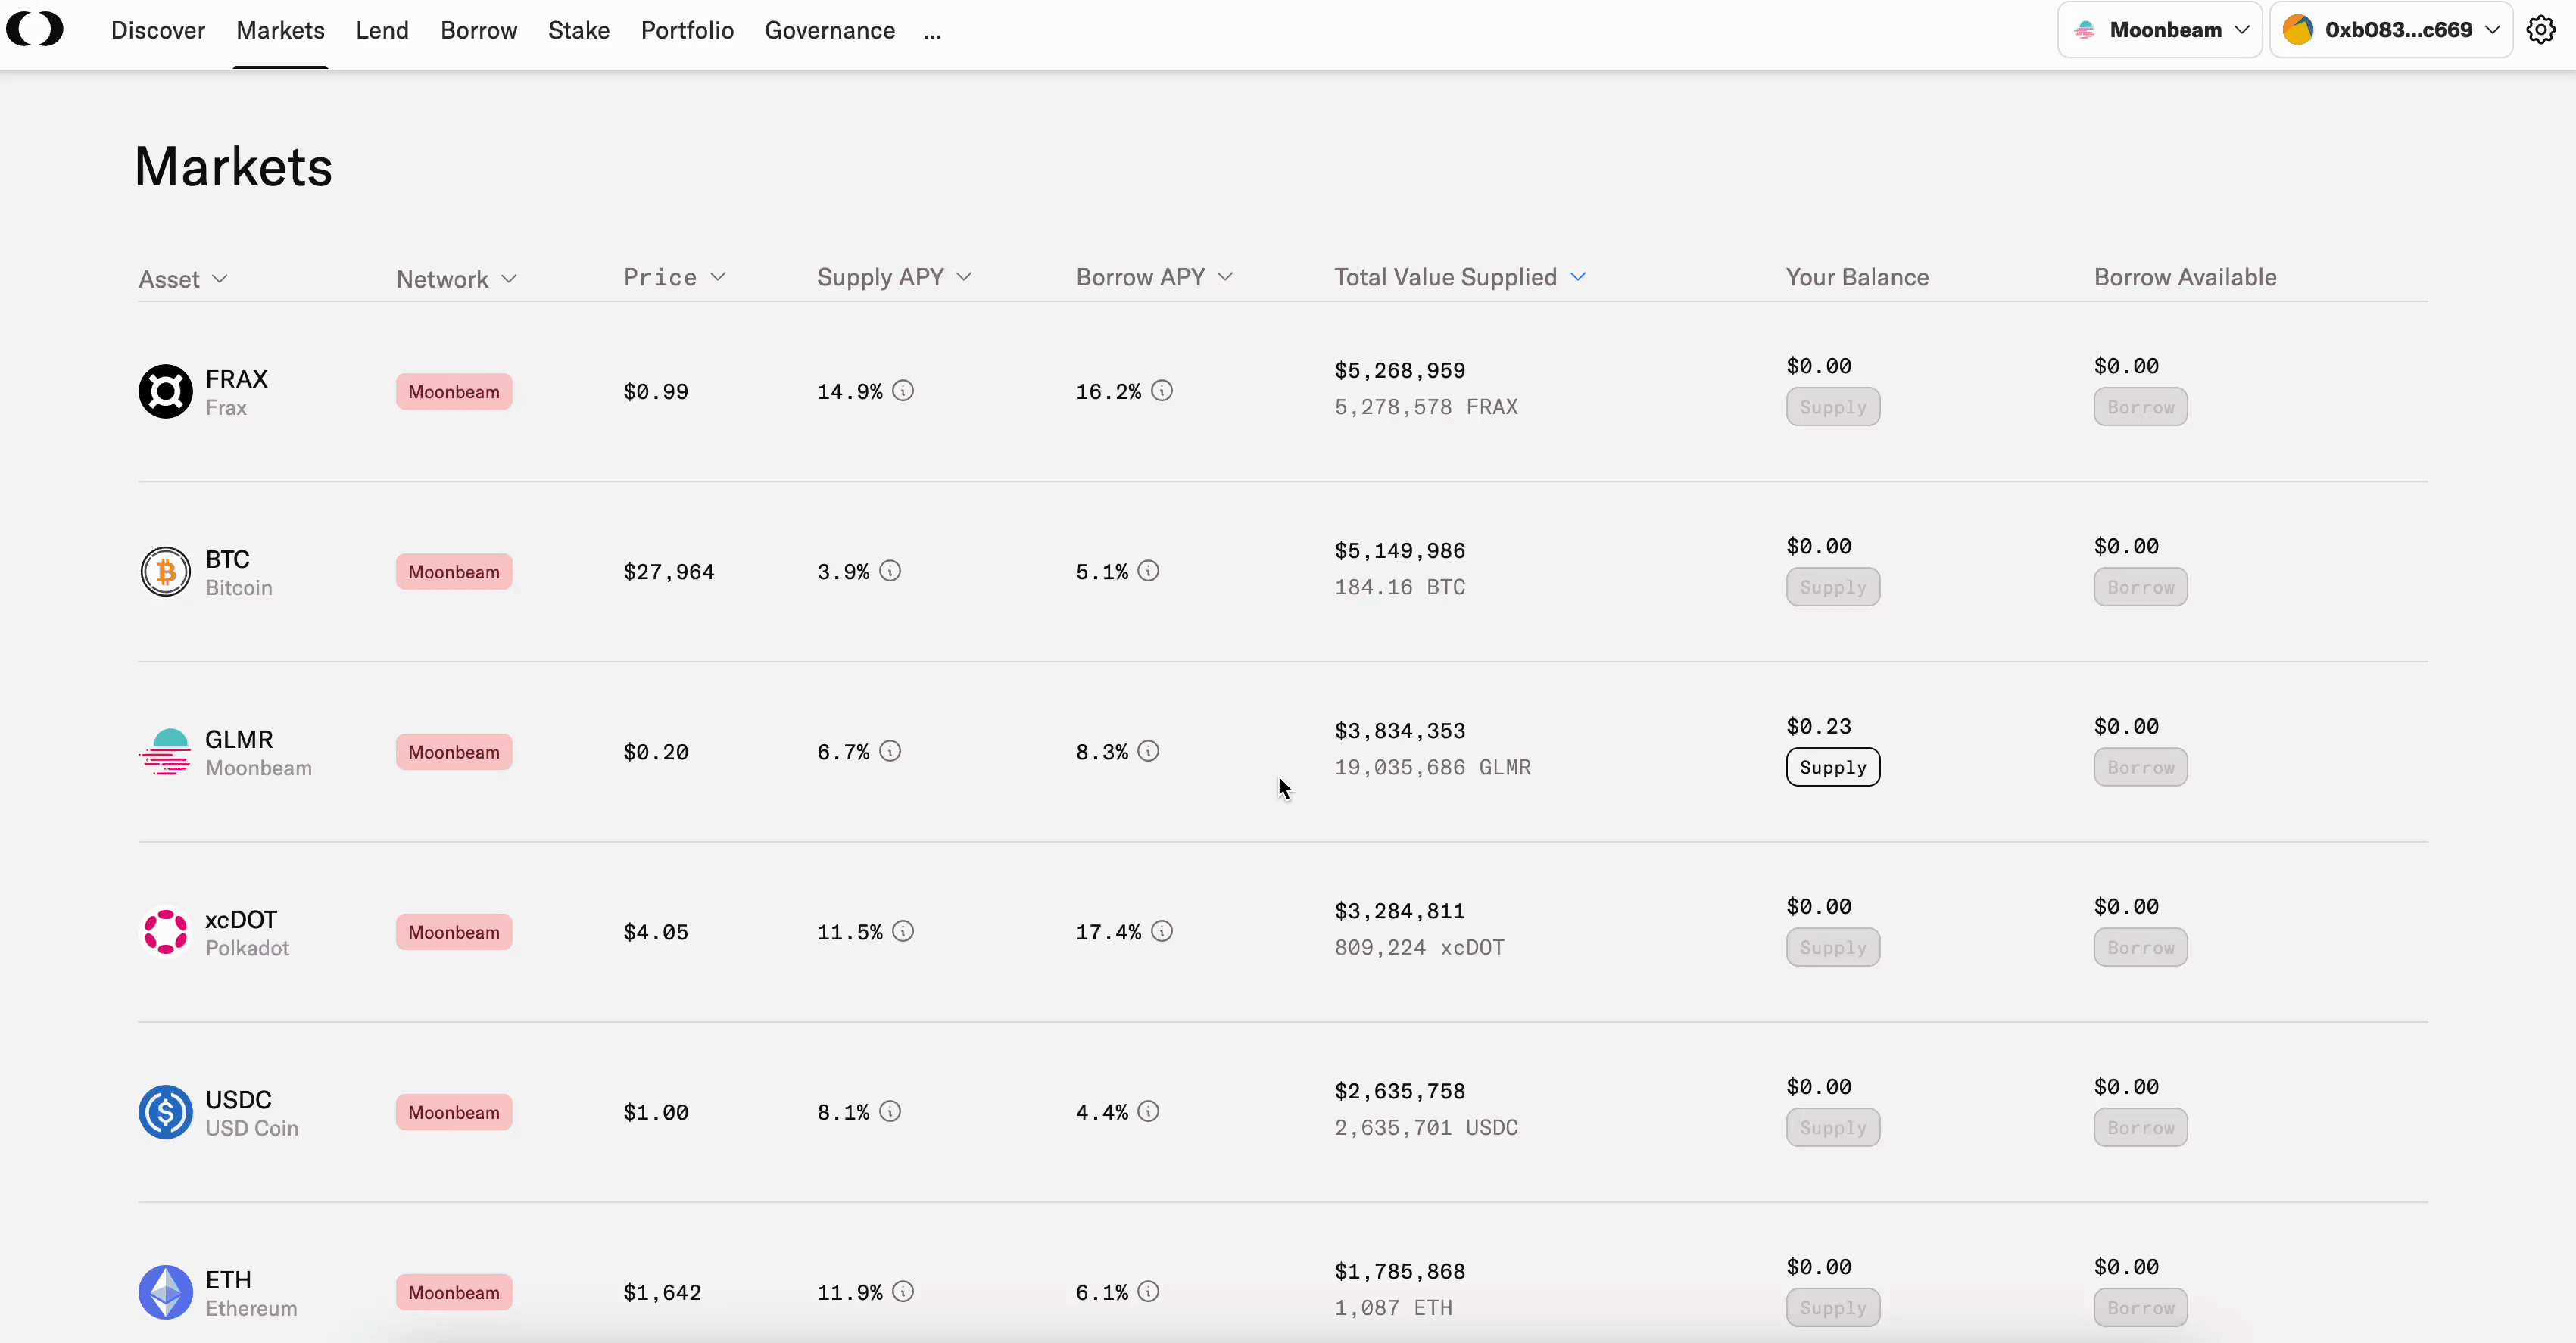The height and width of the screenshot is (1343, 2576).
Task: Click 19,035,686 GLMR amount
Action: point(1432,767)
